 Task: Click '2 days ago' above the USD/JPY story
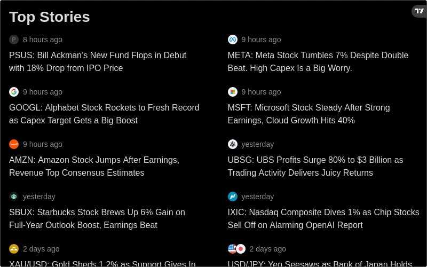(268, 249)
